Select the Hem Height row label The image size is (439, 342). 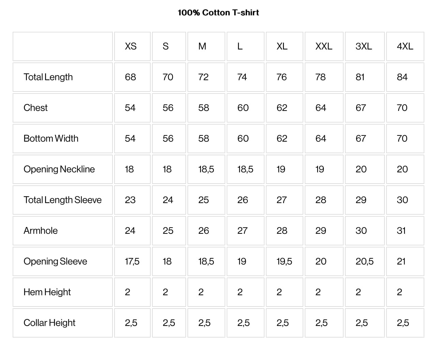tap(47, 292)
